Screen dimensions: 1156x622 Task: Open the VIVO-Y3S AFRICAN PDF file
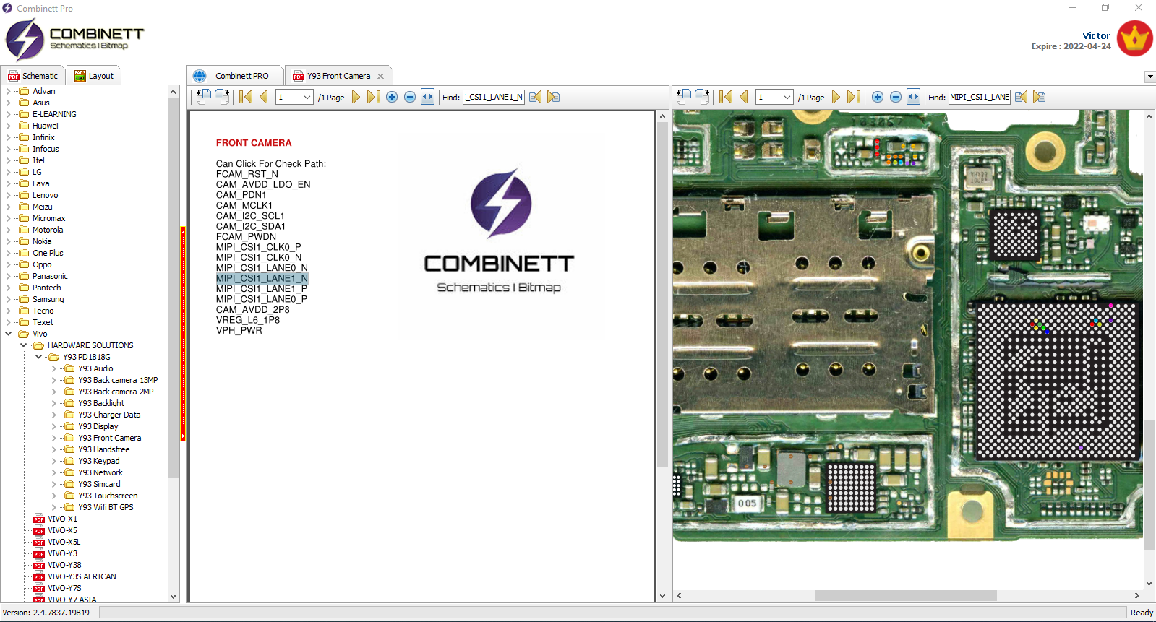click(x=82, y=576)
